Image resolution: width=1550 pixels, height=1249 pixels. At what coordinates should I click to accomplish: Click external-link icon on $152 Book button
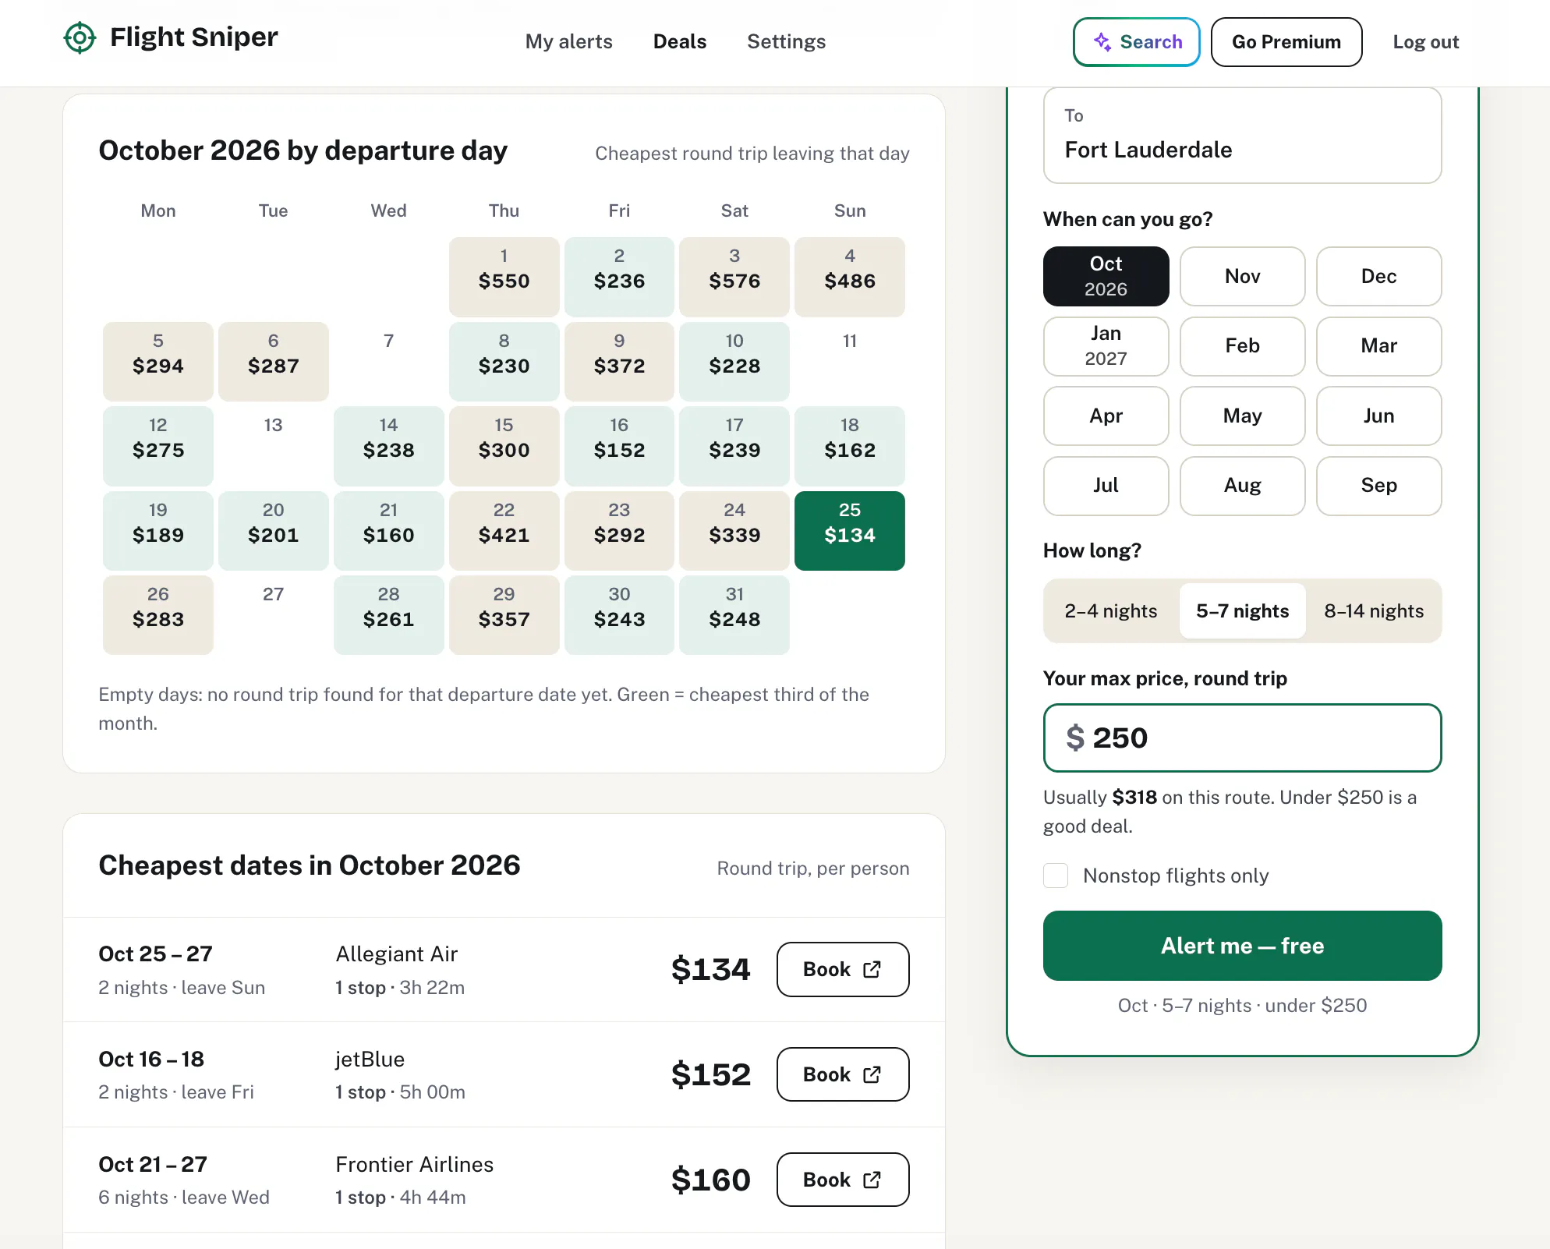coord(872,1074)
